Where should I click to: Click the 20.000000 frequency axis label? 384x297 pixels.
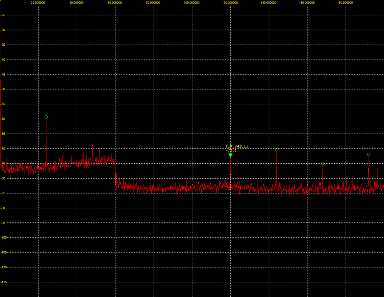(38, 3)
